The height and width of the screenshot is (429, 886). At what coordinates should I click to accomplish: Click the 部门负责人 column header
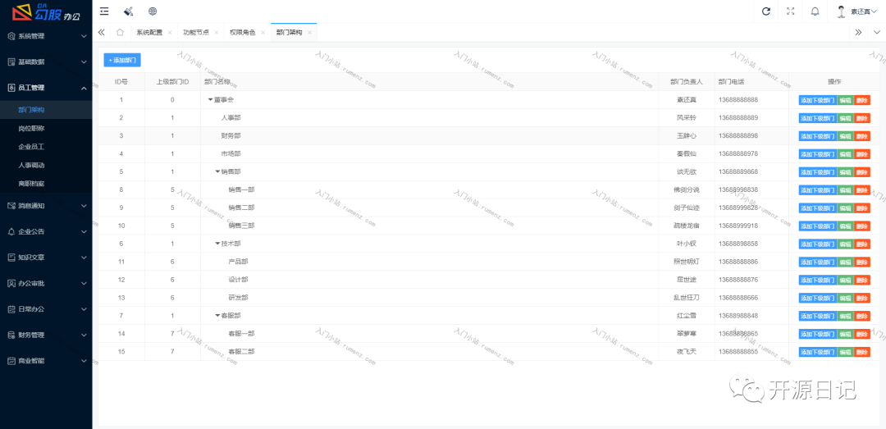(686, 82)
